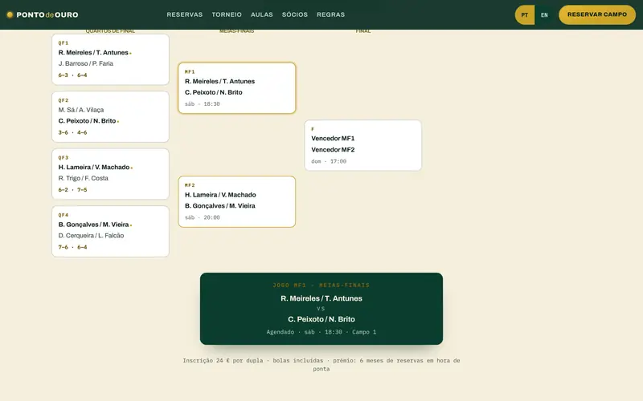Click the MF1 time sáb · 18:30
This screenshot has height=401, width=643.
click(x=203, y=104)
